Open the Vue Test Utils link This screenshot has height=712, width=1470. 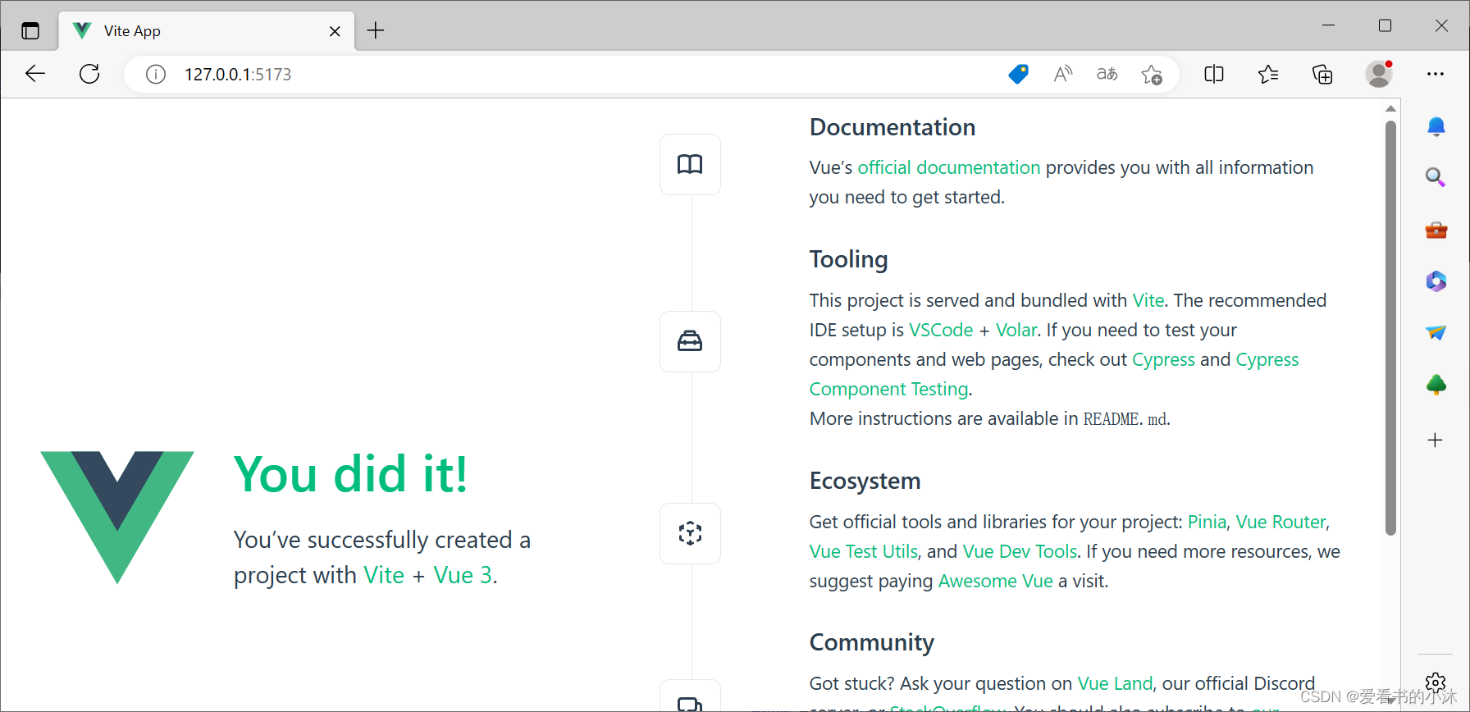pos(864,551)
